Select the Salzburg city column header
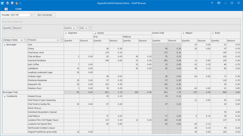The width and height of the screenshot is (243, 136). (137, 37)
